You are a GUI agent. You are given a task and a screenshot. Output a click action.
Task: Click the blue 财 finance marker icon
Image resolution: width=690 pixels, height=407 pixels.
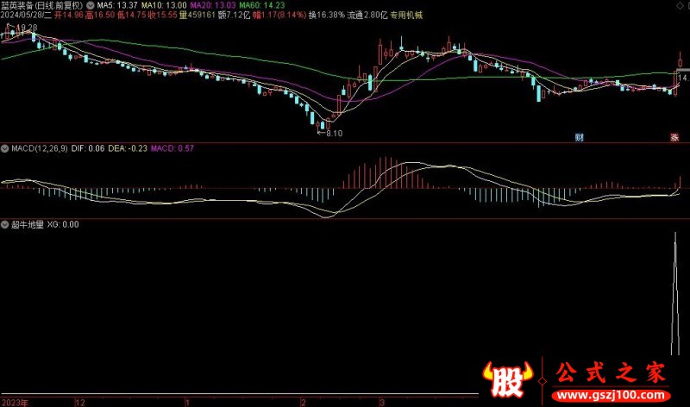pos(579,137)
